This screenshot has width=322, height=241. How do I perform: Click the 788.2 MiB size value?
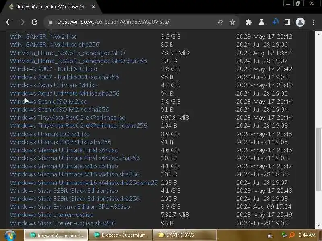point(175,53)
